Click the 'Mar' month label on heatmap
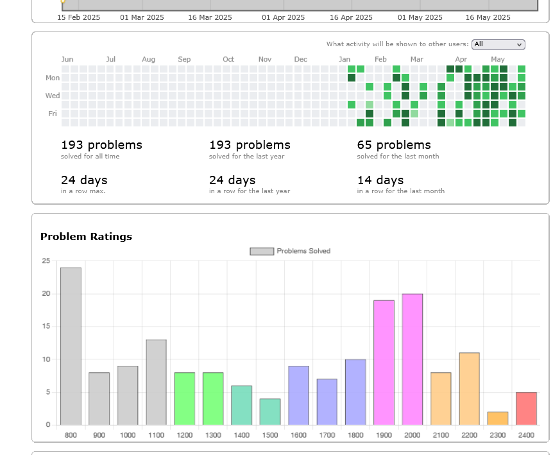Screen dimensions: 553x455 [x=417, y=59]
